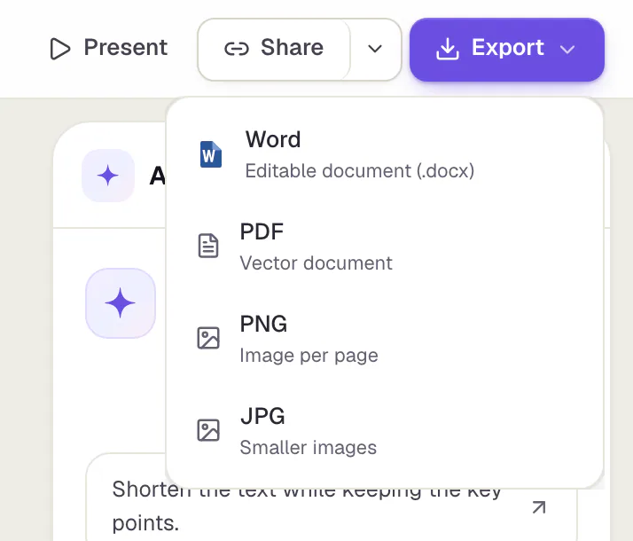Choose Word export option

[x=385, y=154]
